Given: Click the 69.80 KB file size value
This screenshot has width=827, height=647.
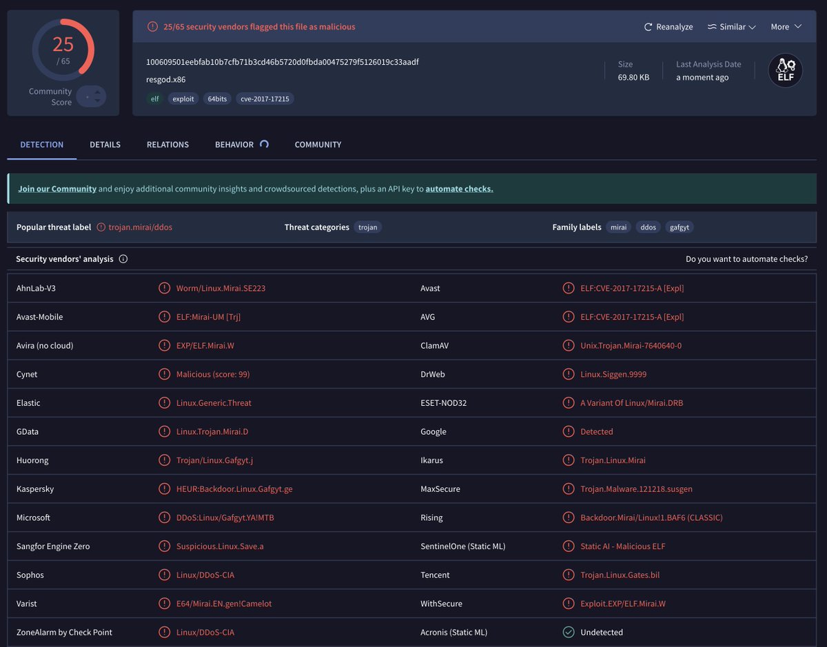Looking at the screenshot, I should 633,77.
